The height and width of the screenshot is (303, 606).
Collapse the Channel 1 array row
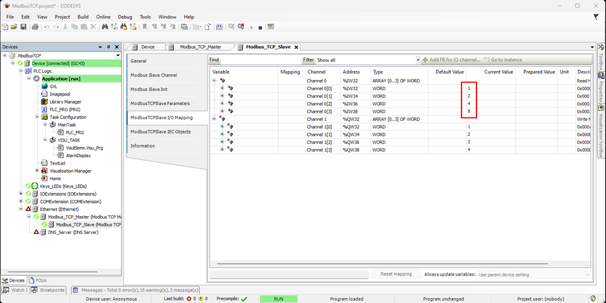214,119
